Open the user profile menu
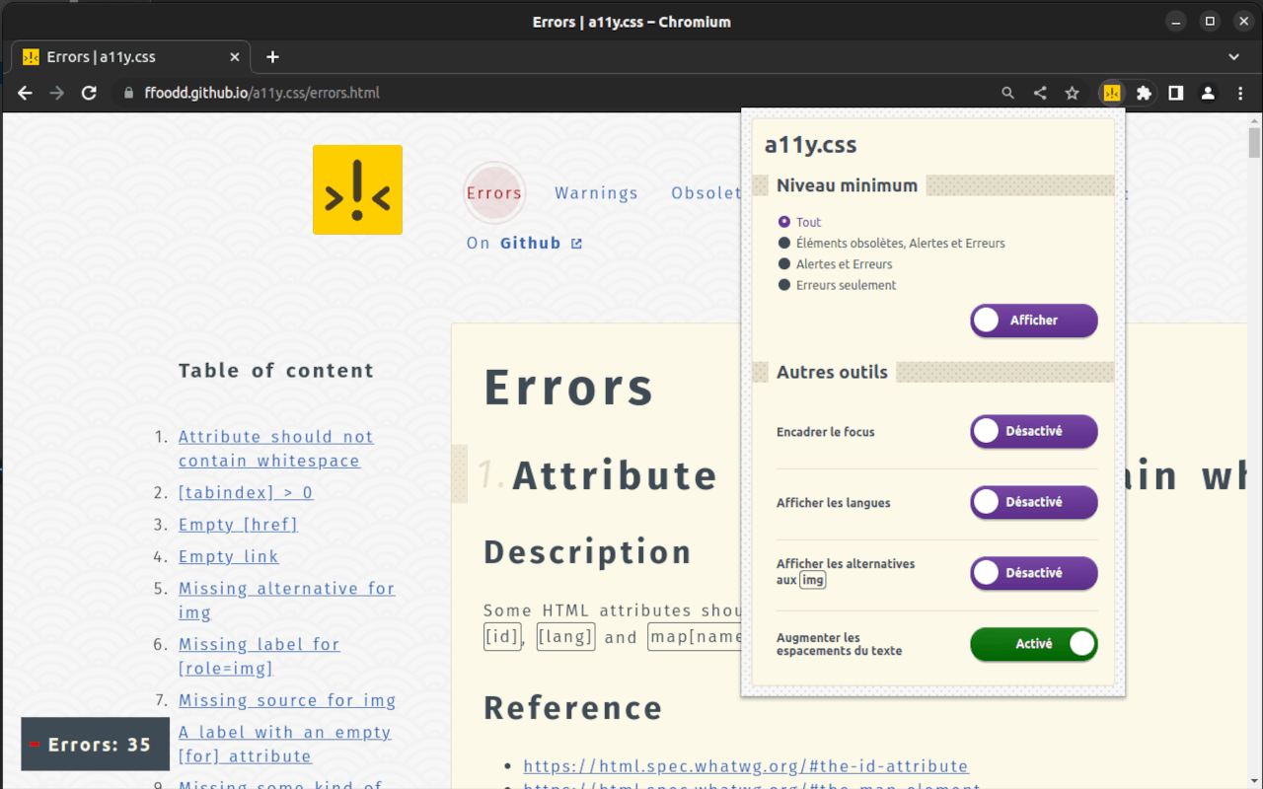 [1208, 93]
